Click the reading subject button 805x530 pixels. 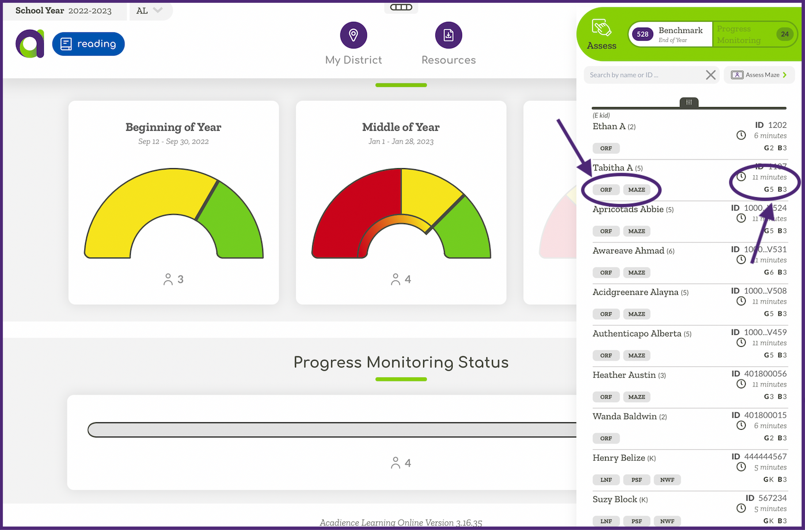[x=89, y=44]
